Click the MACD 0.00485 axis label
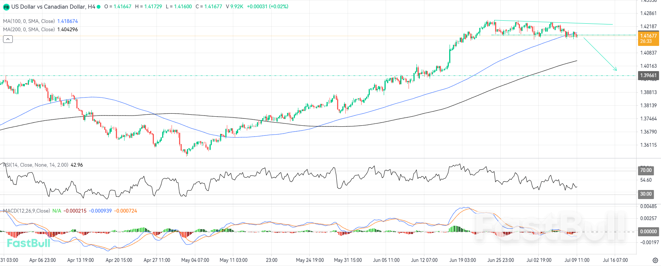Screen dimensions: 661x266 click(649, 207)
